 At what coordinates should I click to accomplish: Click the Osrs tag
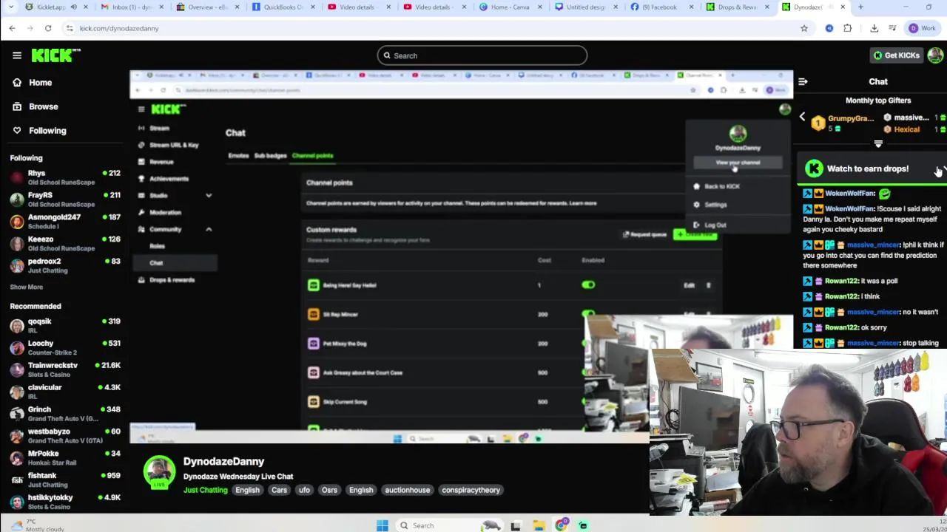pyautogui.click(x=329, y=491)
